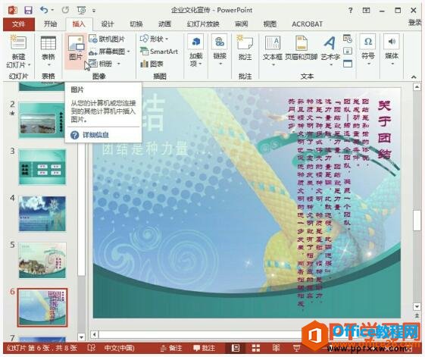The width and height of the screenshot is (425, 357).
Task: Click the date and time icon
Action: (348, 39)
